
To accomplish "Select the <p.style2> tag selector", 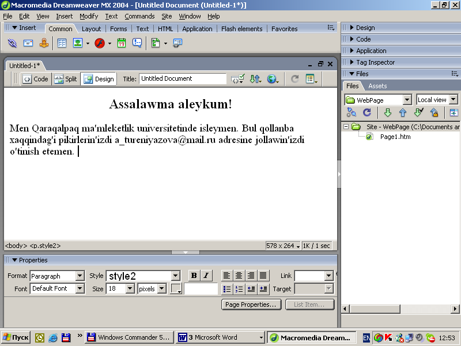I will (45, 246).
